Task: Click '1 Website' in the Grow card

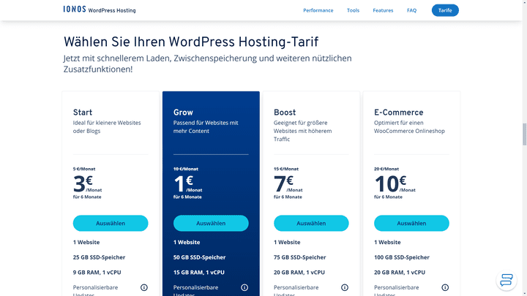Action: pos(187,243)
